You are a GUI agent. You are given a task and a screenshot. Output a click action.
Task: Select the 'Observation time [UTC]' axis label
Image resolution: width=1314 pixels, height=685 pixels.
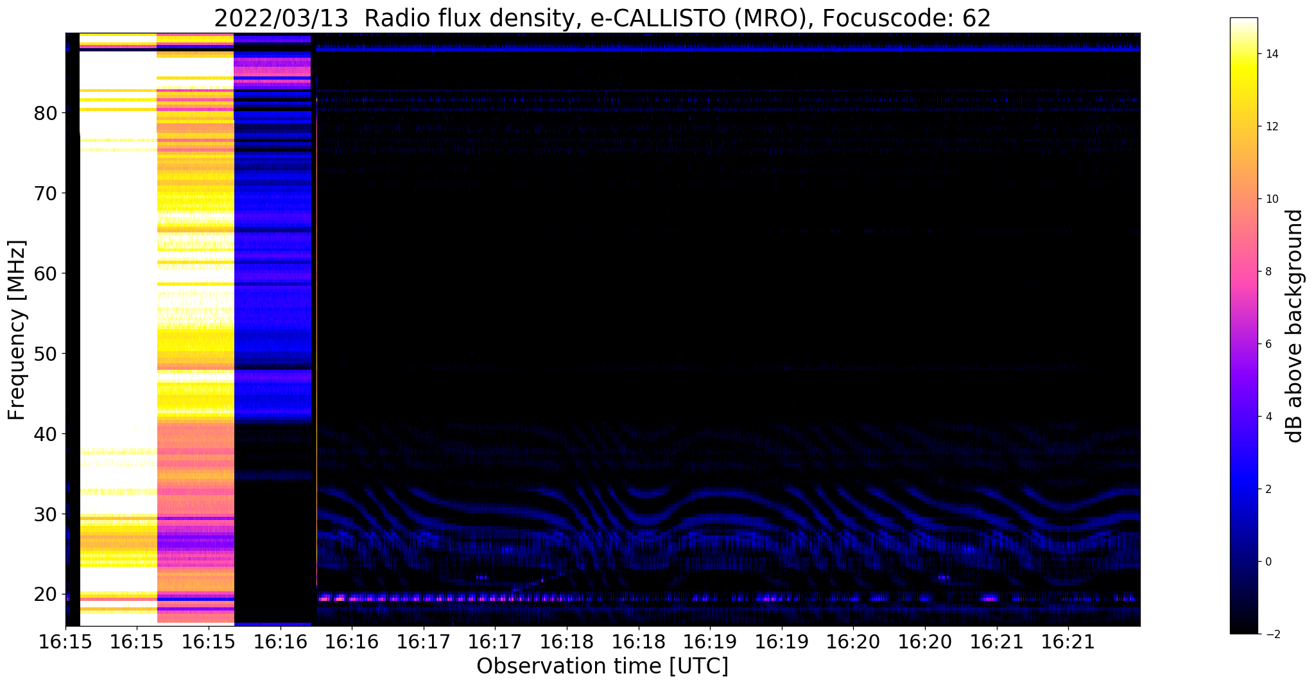point(602,666)
